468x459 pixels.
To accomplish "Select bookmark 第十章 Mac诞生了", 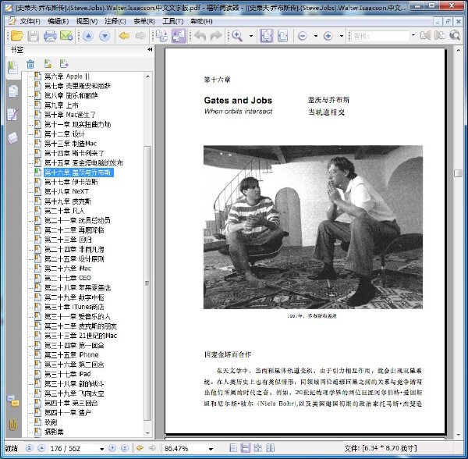I will [x=70, y=115].
